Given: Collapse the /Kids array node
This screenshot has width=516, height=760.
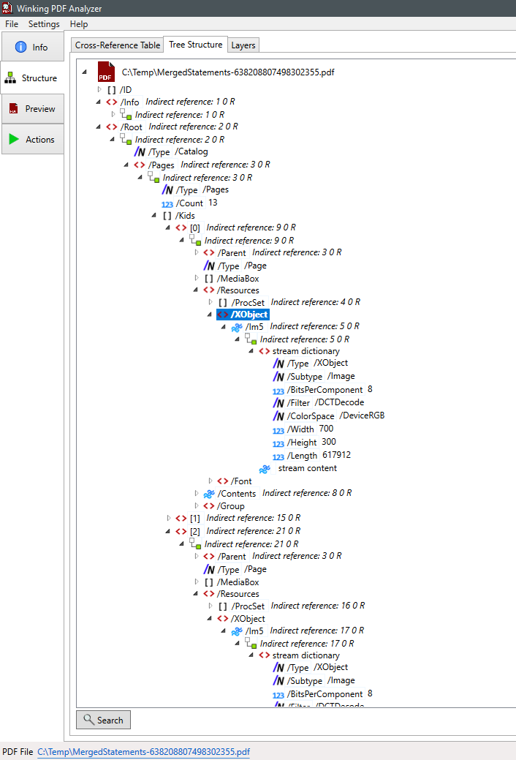Looking at the screenshot, I should 155,215.
